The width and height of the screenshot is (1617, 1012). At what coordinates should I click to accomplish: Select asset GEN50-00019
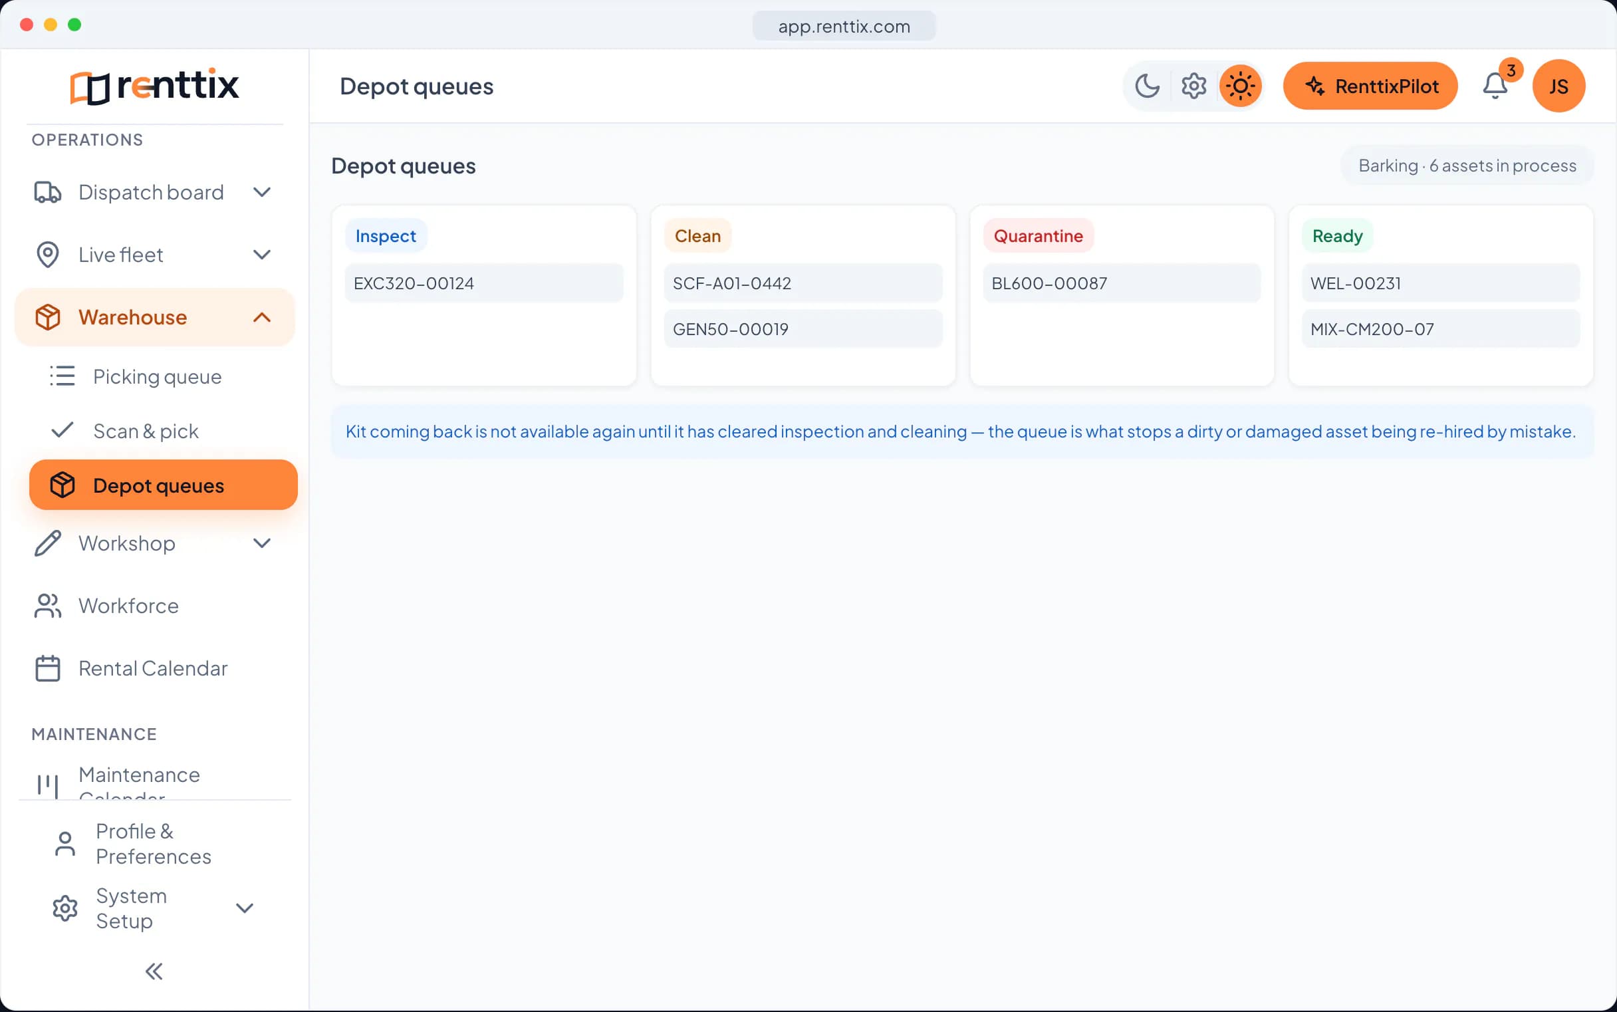(803, 328)
